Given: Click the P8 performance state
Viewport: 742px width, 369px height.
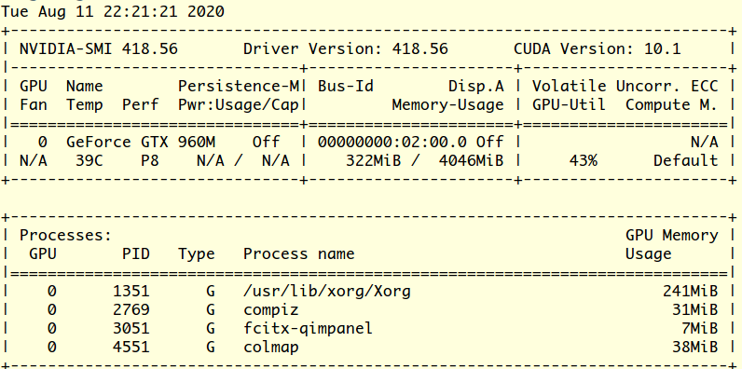Looking at the screenshot, I should pos(149,161).
